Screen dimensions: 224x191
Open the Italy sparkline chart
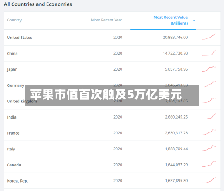point(209,148)
